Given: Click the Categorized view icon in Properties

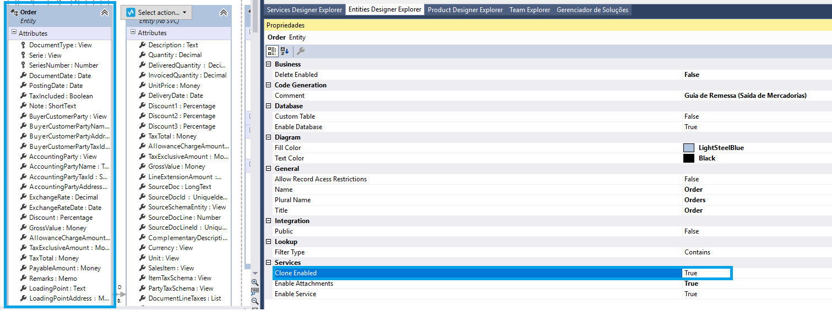Looking at the screenshot, I should coord(272,51).
